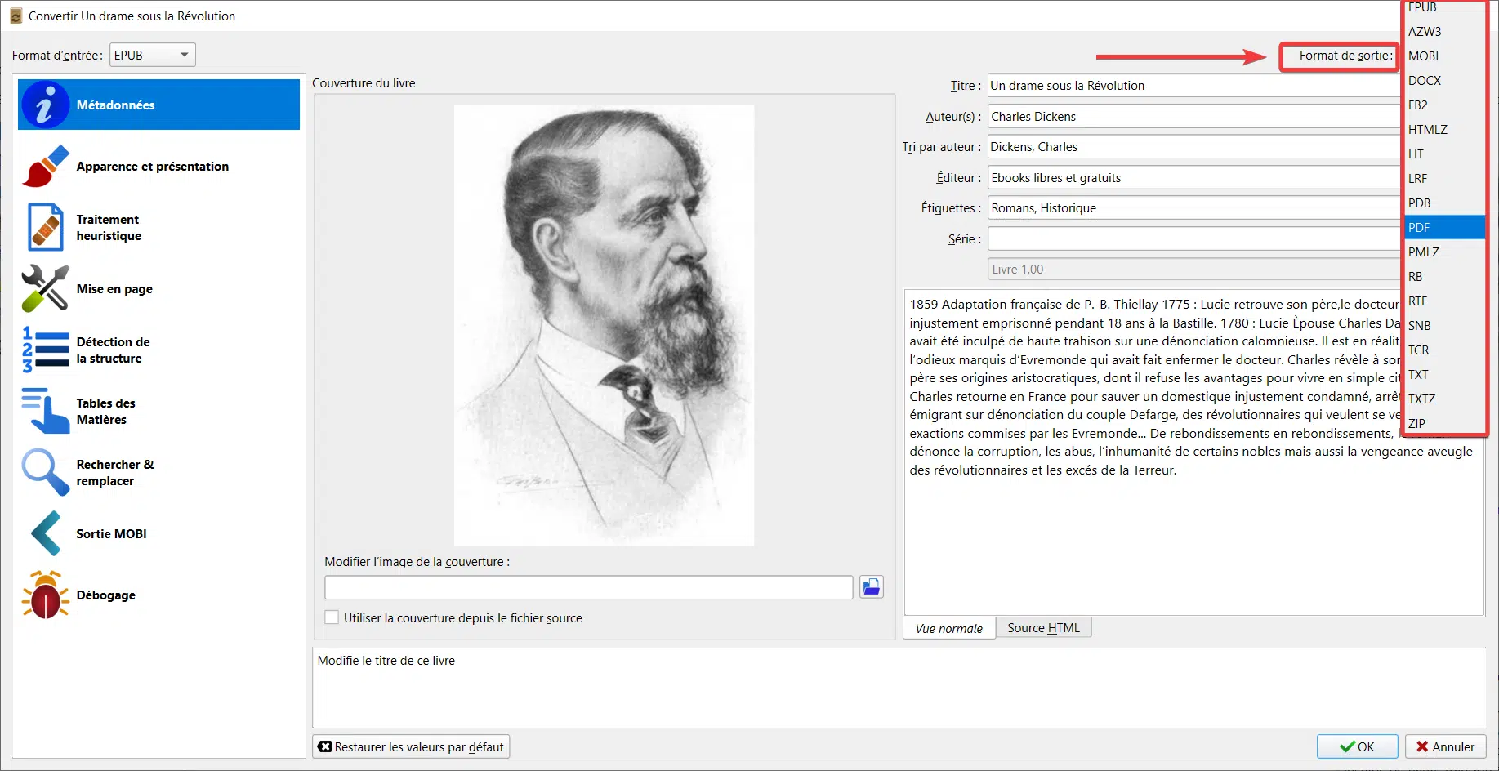This screenshot has height=771, width=1499.
Task: Choose FB2 output format
Action: 1444,105
